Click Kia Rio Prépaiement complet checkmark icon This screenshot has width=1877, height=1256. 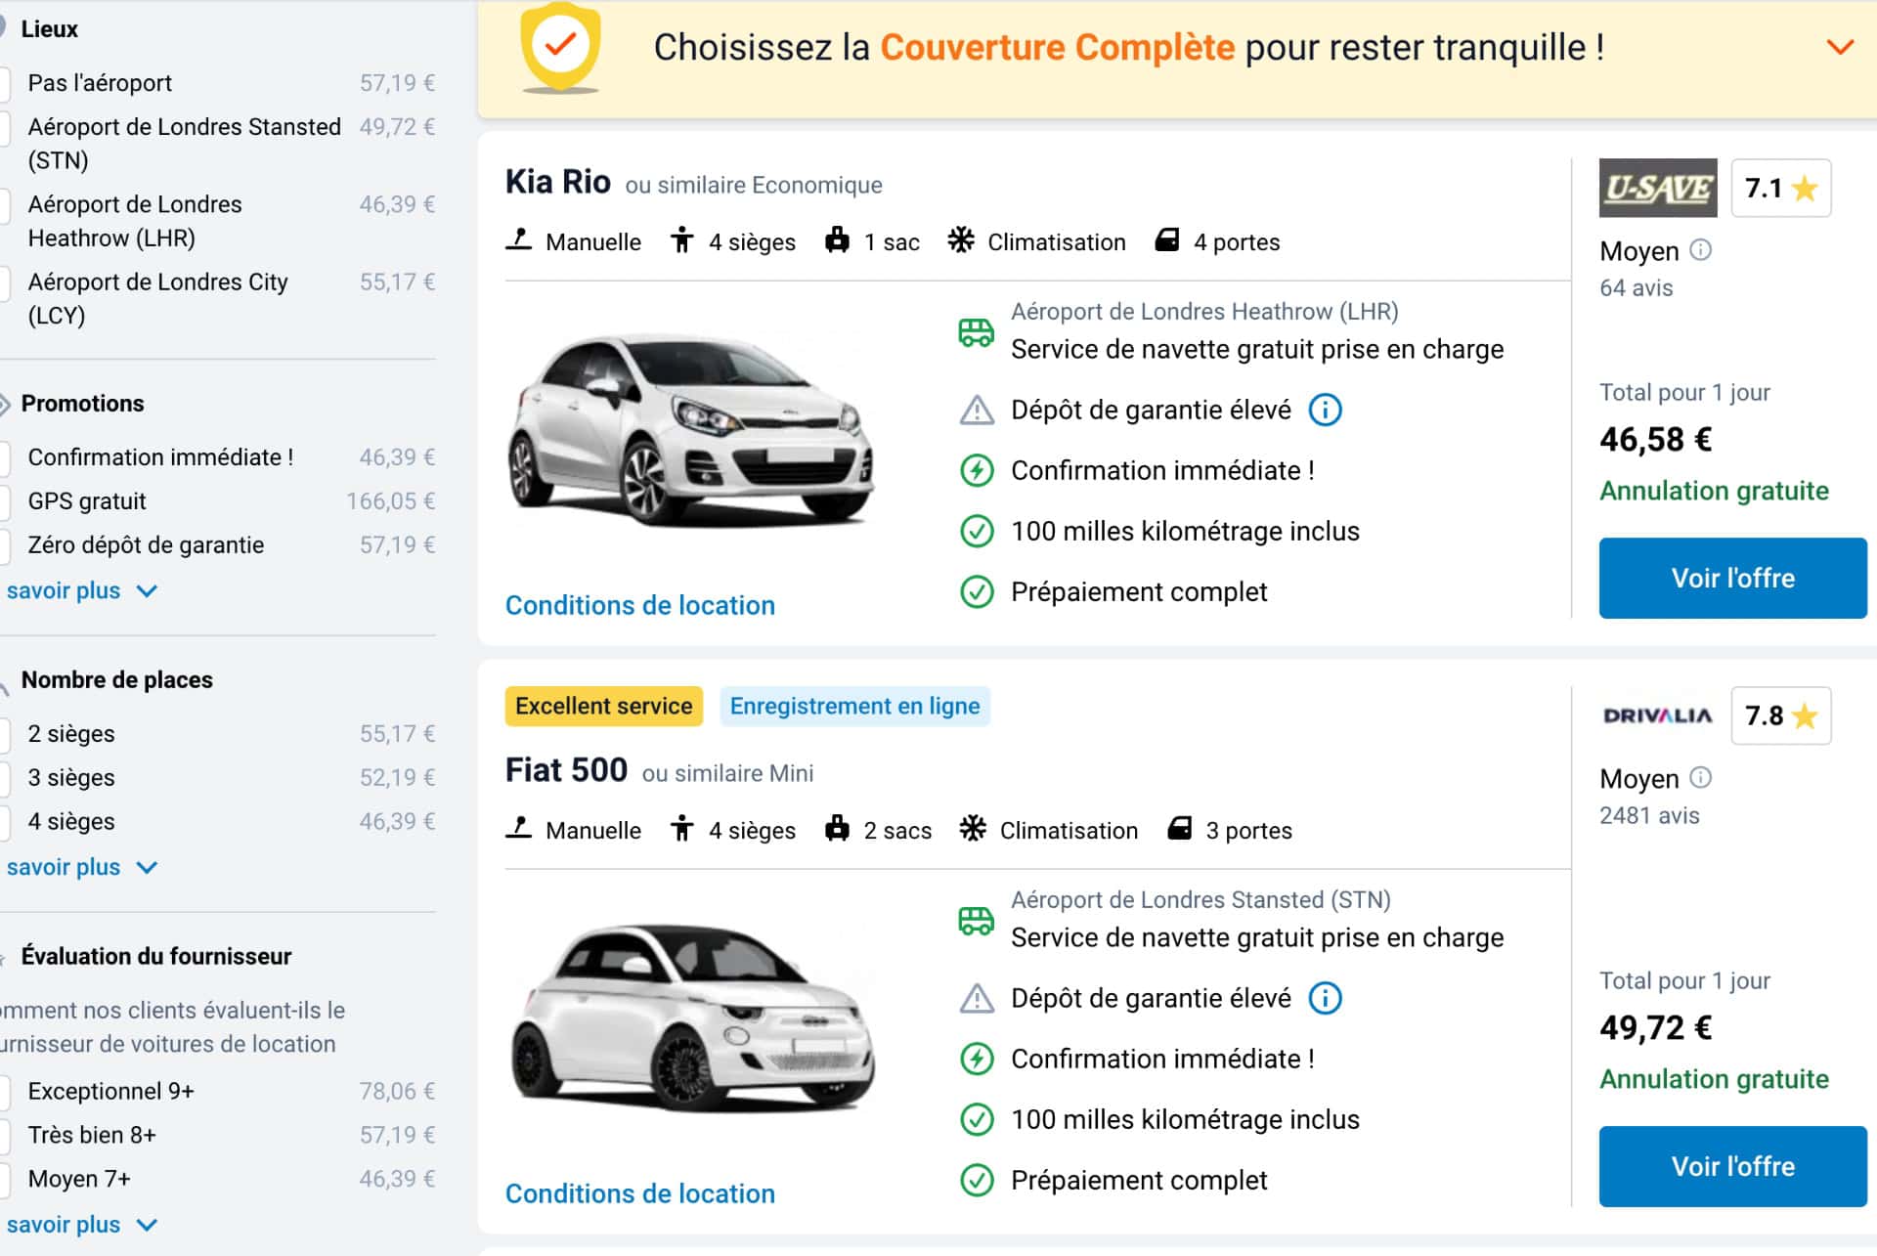point(977,591)
